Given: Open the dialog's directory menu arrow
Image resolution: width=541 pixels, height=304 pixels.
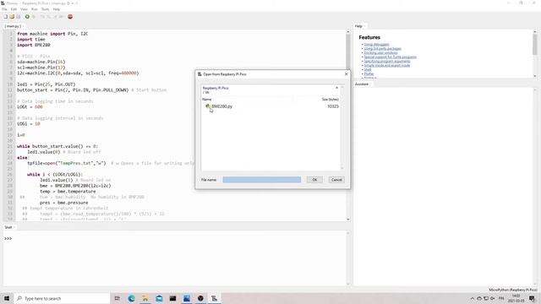Looking at the screenshot, I should pyautogui.click(x=336, y=88).
